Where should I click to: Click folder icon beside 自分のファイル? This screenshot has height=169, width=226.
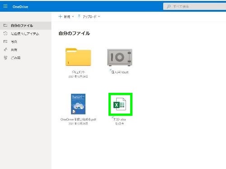(5, 25)
